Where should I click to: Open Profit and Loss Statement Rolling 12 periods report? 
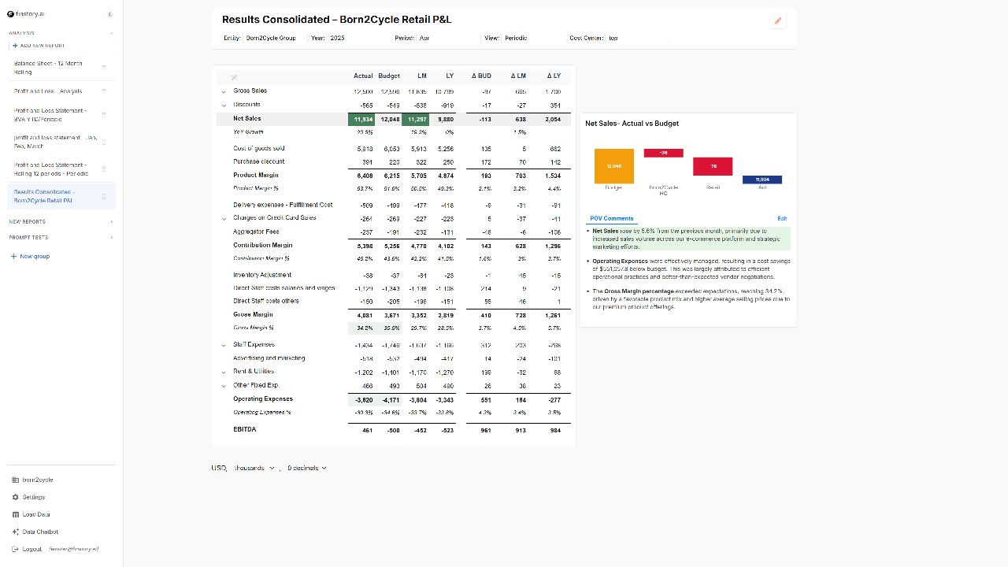[51, 169]
